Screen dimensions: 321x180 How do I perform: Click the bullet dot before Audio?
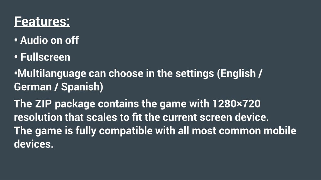point(16,40)
